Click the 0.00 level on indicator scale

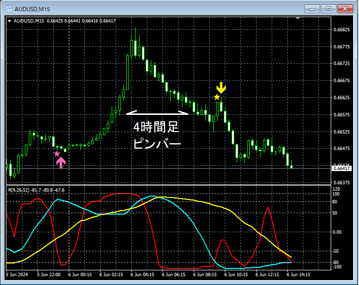[x=337, y=232]
